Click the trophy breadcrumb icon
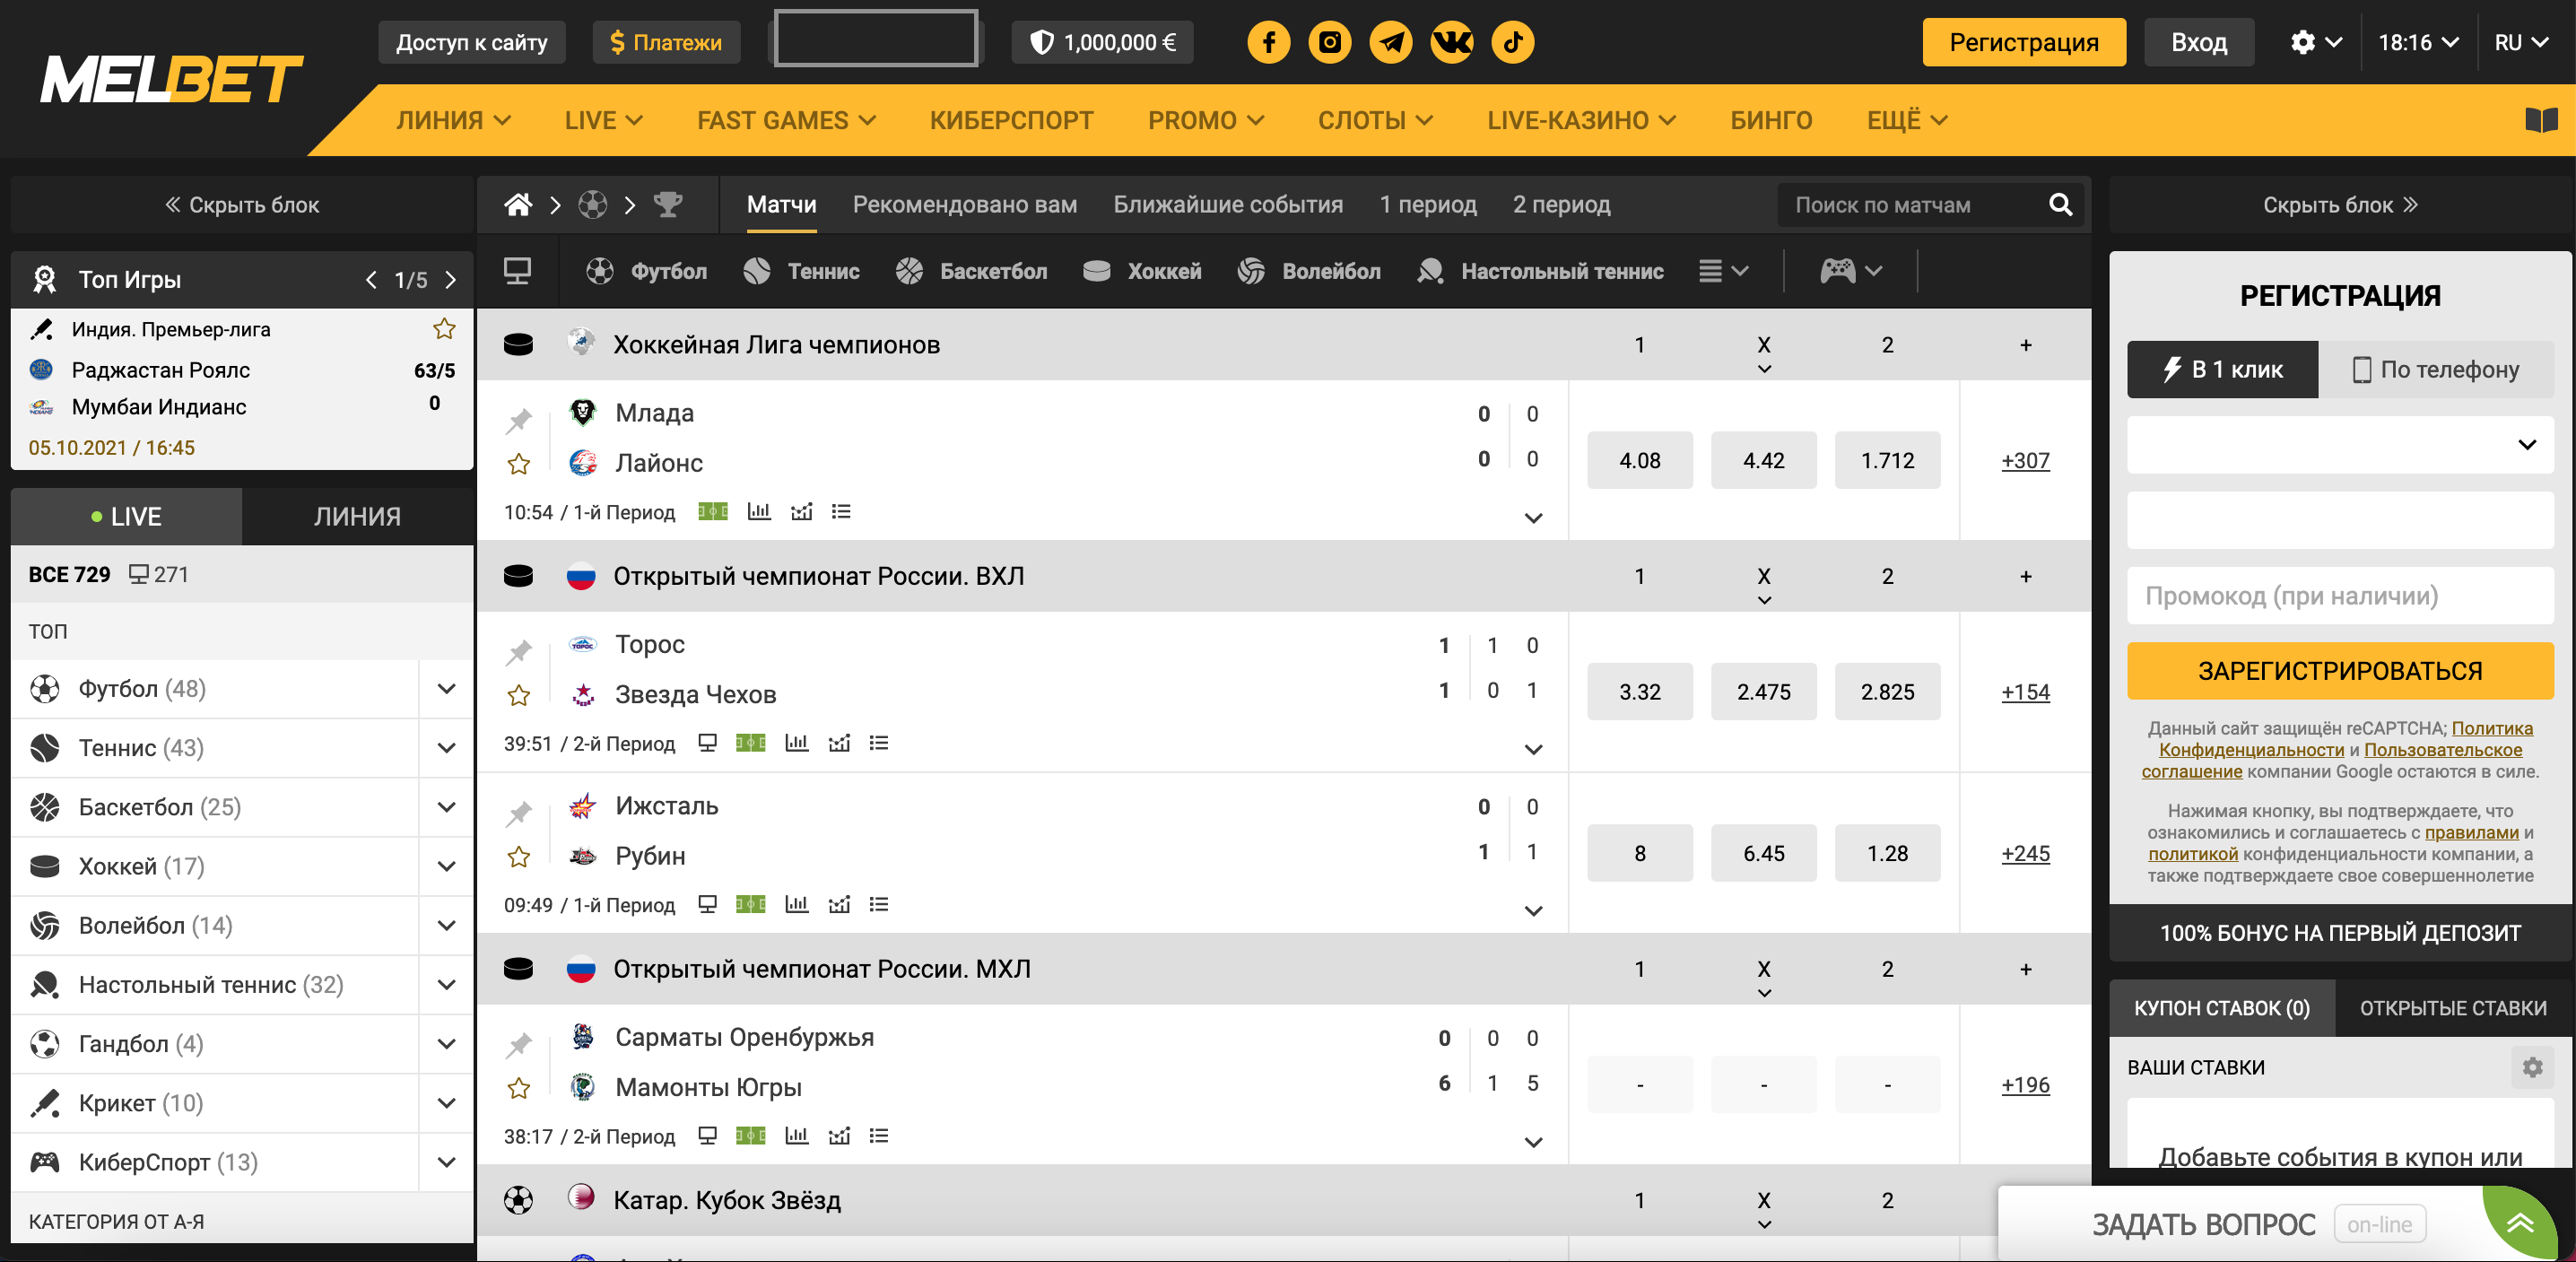The width and height of the screenshot is (2576, 1262). coord(667,204)
